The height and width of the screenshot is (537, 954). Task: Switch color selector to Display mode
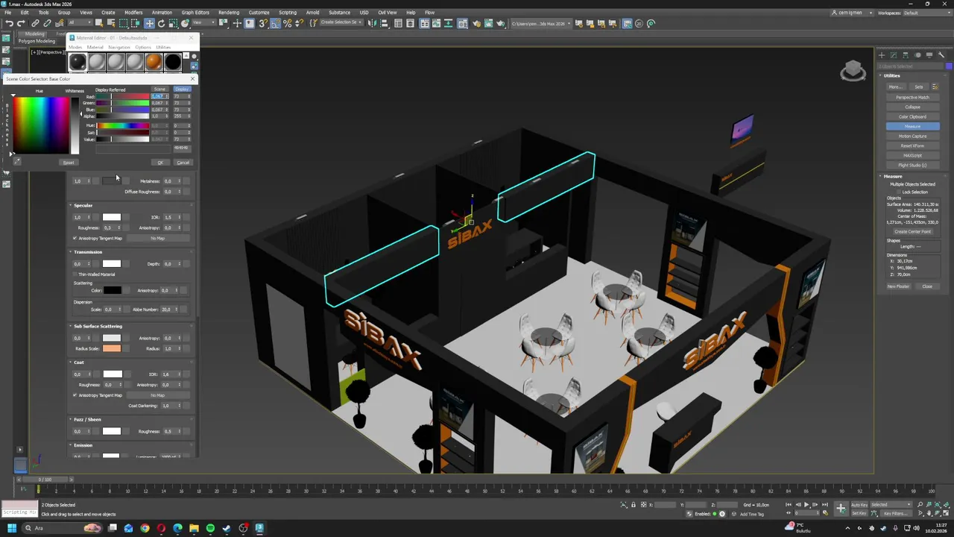[x=183, y=89]
